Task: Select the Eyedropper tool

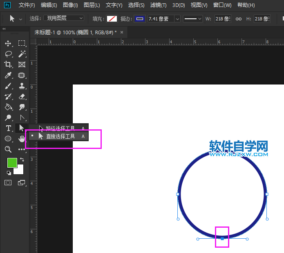Action: click(8, 75)
